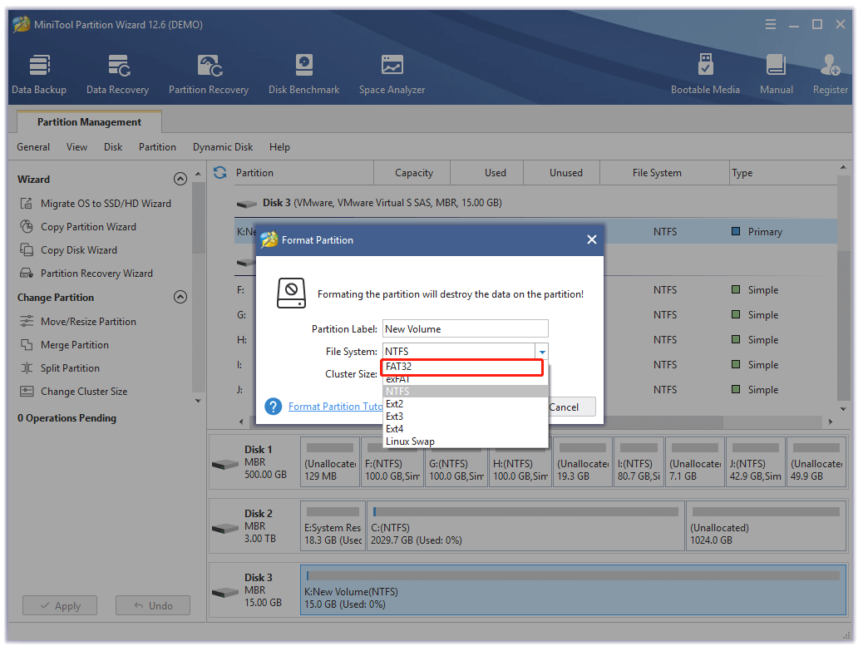863x651 pixels.
Task: Open the Dynamic Disk menu
Action: pyautogui.click(x=222, y=147)
